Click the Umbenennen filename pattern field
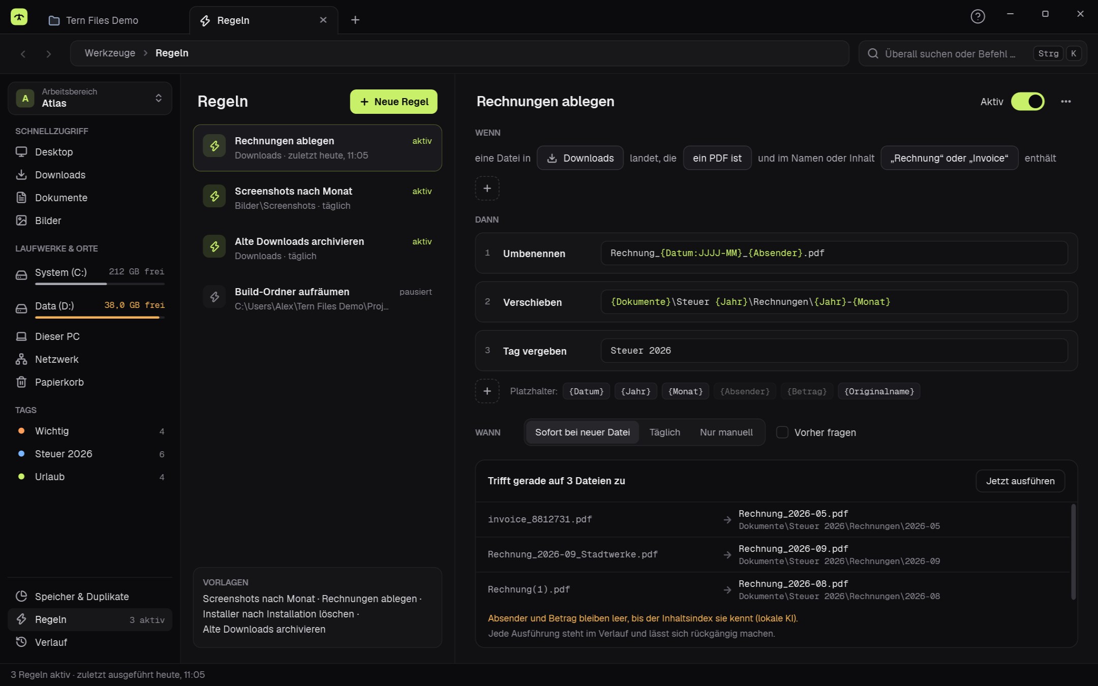The image size is (1098, 686). (834, 253)
